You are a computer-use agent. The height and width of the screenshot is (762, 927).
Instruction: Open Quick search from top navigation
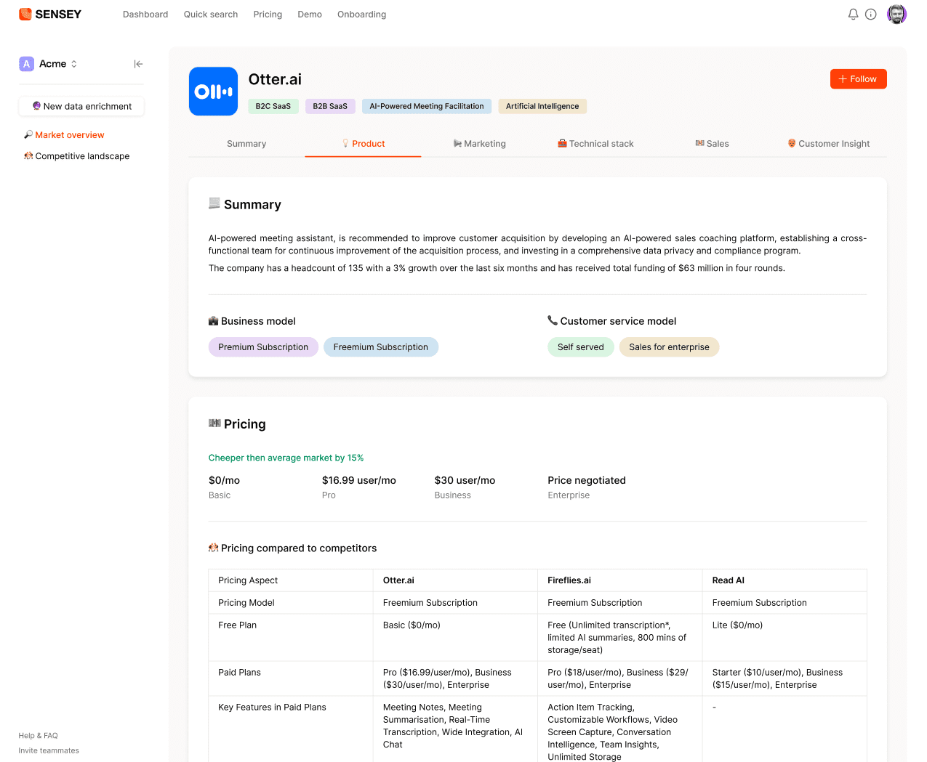pos(211,15)
